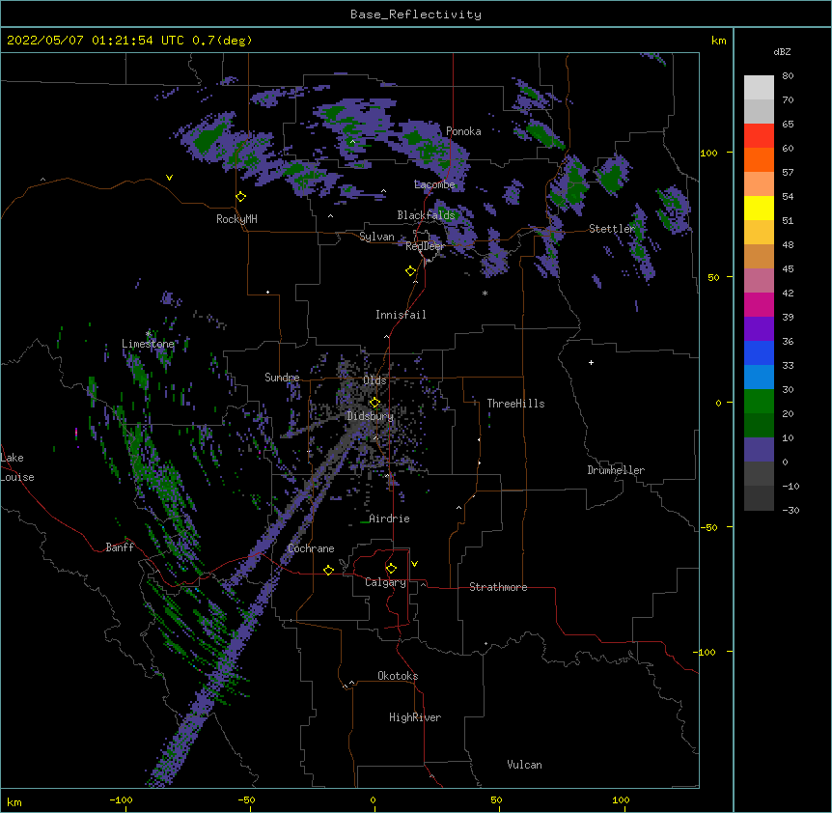The width and height of the screenshot is (832, 813).
Task: Click the Sundre town label
Action: click(x=282, y=378)
